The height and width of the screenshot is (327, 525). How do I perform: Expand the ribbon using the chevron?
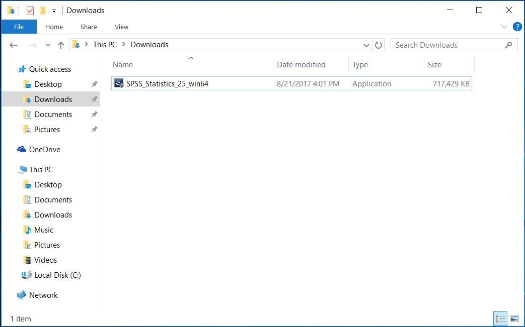[x=504, y=27]
